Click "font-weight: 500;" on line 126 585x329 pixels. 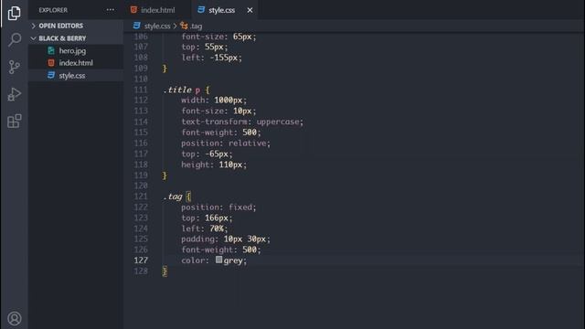point(221,249)
